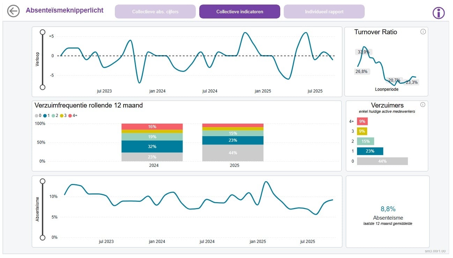Click the yellow 3 legend marker
The image size is (453, 258).
[x=62, y=116]
